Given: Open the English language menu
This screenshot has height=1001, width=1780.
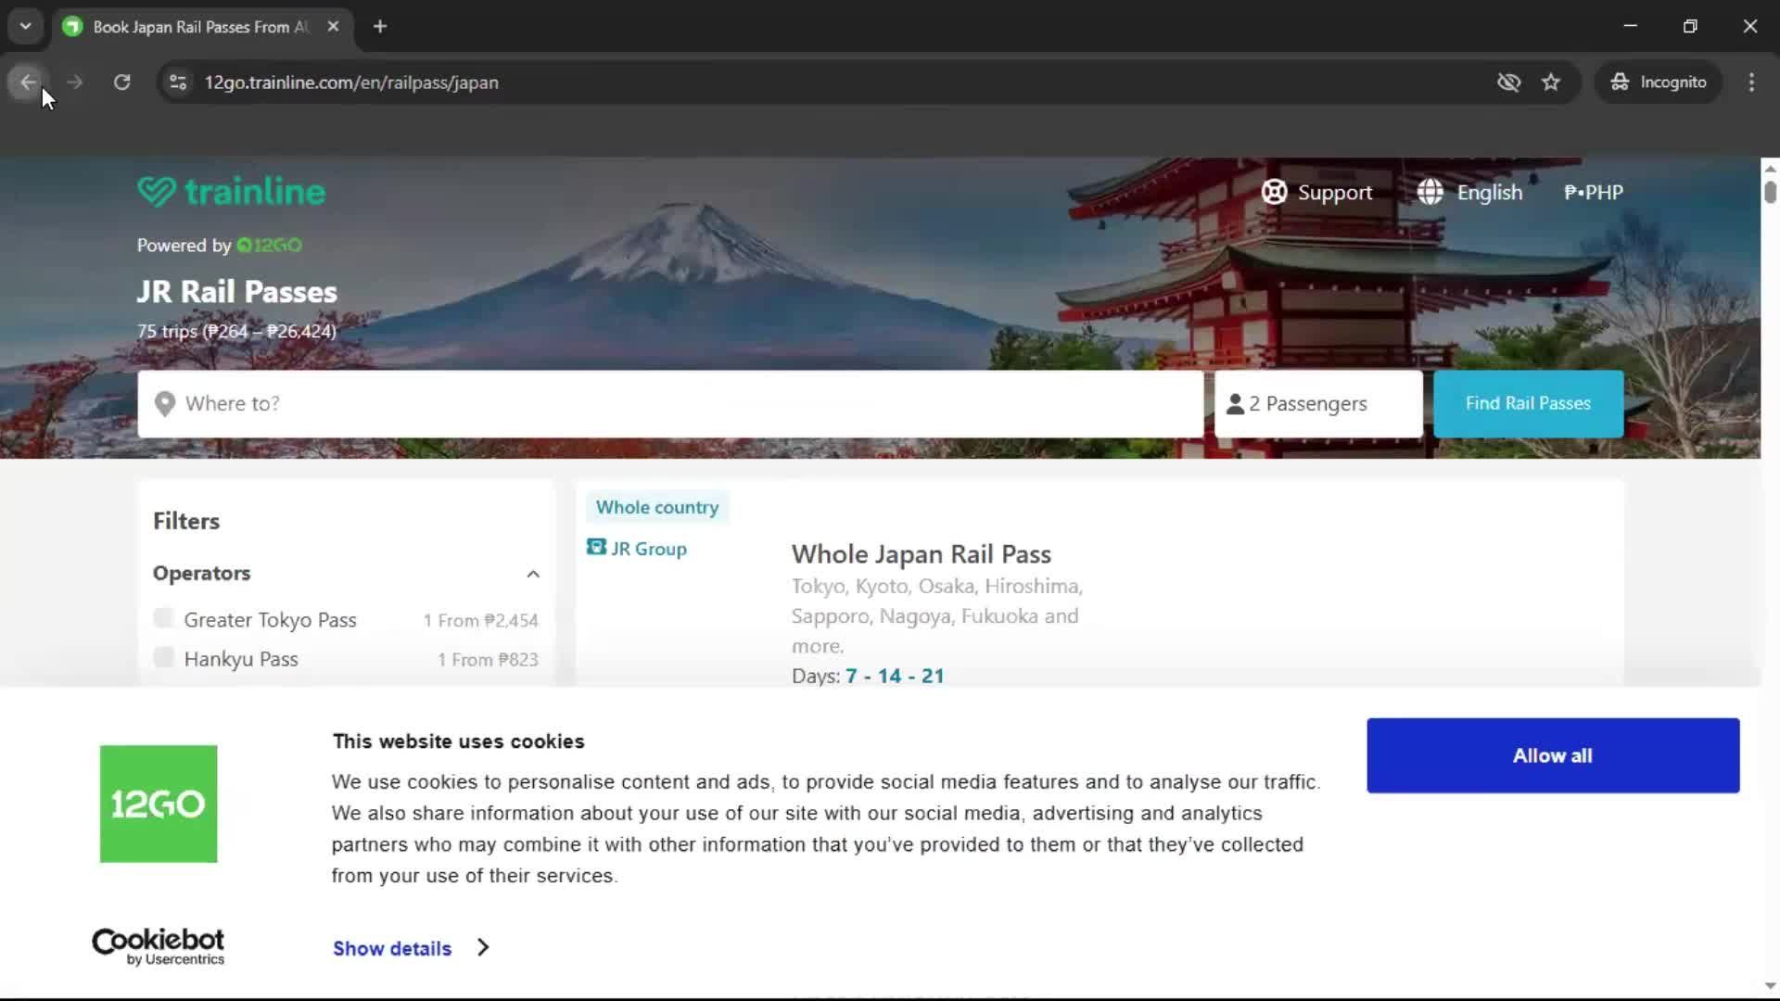Looking at the screenshot, I should click(1469, 192).
